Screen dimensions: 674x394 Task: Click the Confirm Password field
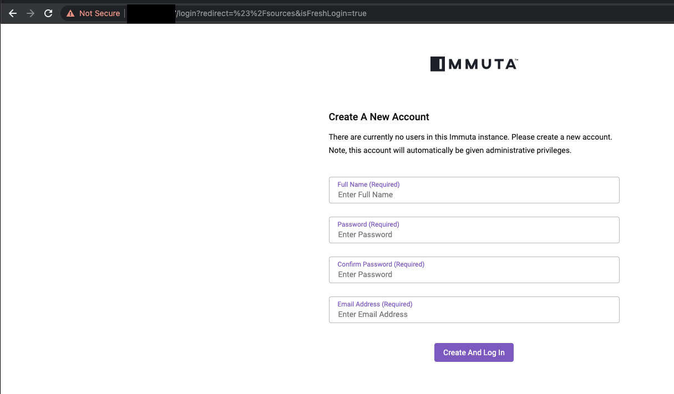[474, 270]
